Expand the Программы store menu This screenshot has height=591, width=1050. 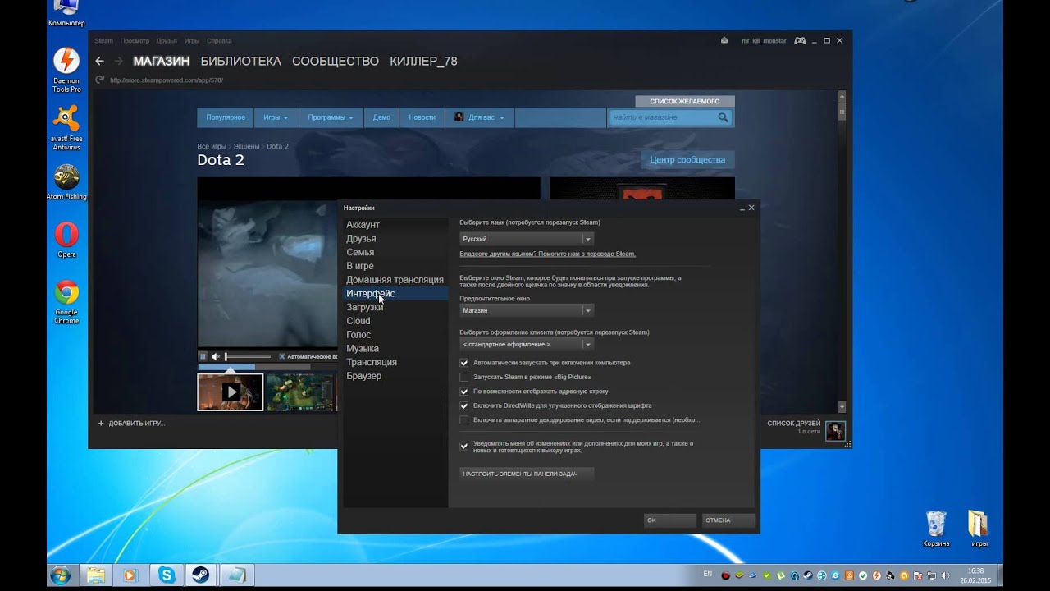(x=331, y=117)
